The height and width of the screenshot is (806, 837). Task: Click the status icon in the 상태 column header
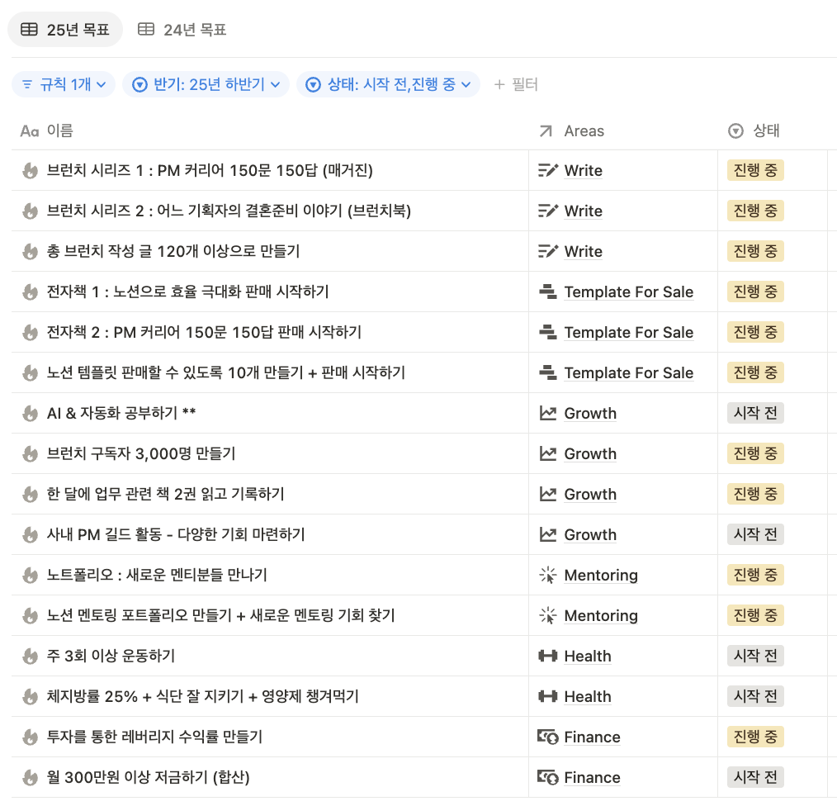735,130
